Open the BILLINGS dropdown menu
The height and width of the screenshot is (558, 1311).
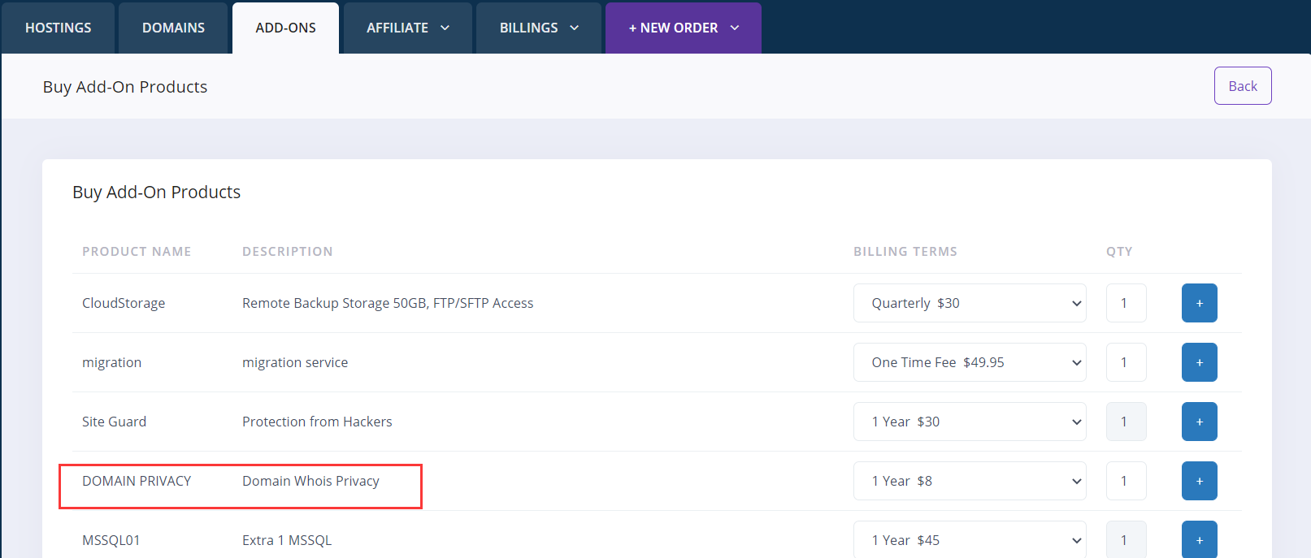(x=539, y=28)
